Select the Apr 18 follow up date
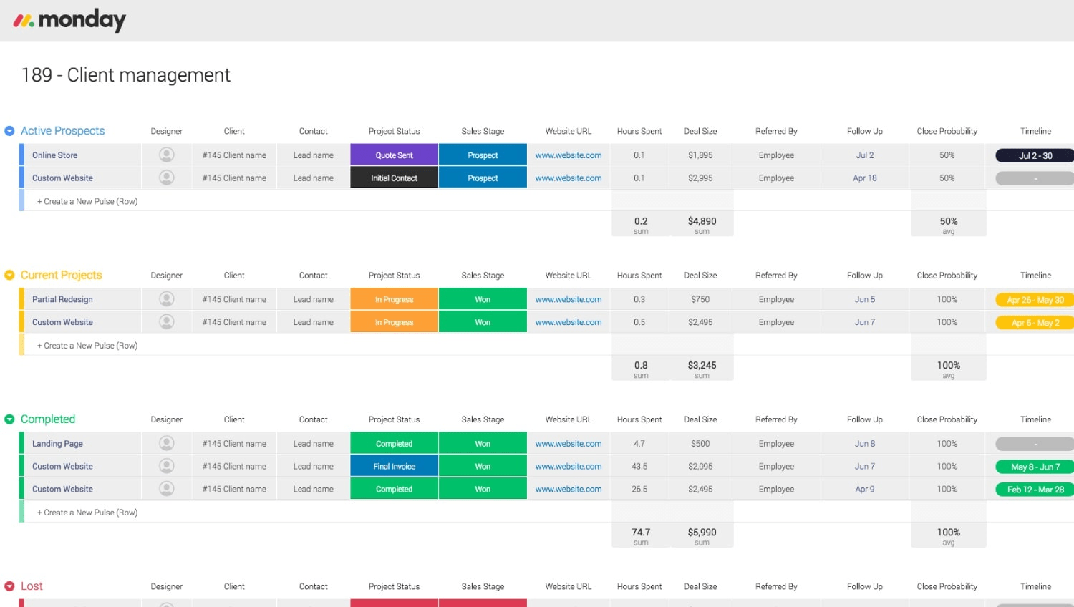Screen dimensions: 1074x607 (864, 178)
